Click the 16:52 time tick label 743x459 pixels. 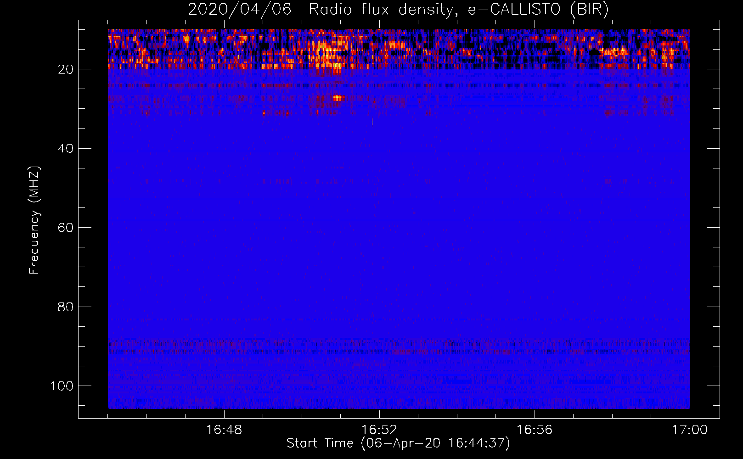pos(379,430)
